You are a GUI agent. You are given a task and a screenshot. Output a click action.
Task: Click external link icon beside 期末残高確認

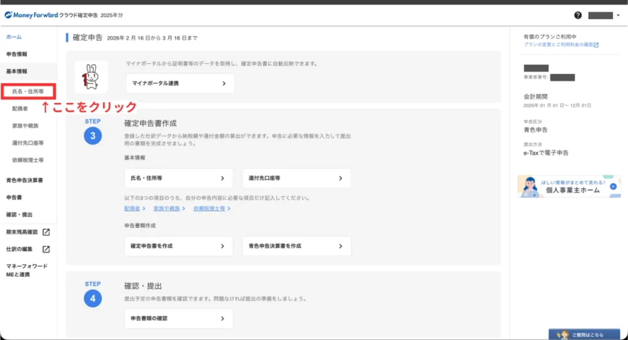point(46,232)
